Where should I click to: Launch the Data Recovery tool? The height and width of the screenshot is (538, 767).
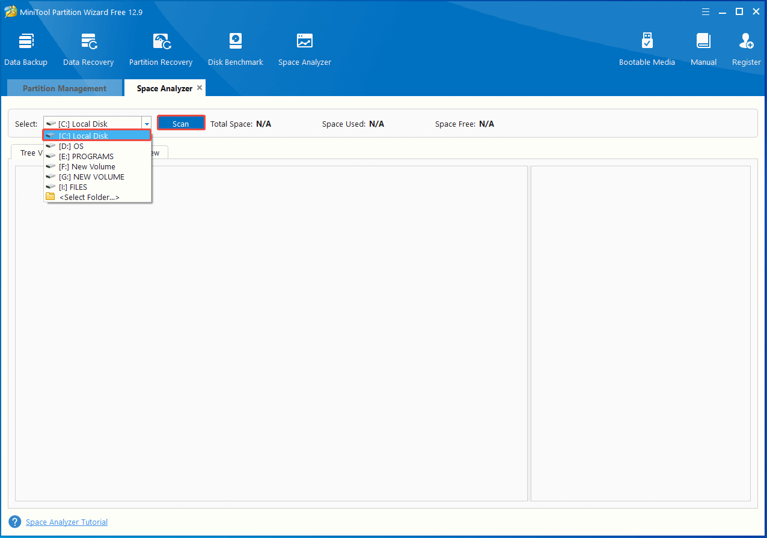coord(88,50)
